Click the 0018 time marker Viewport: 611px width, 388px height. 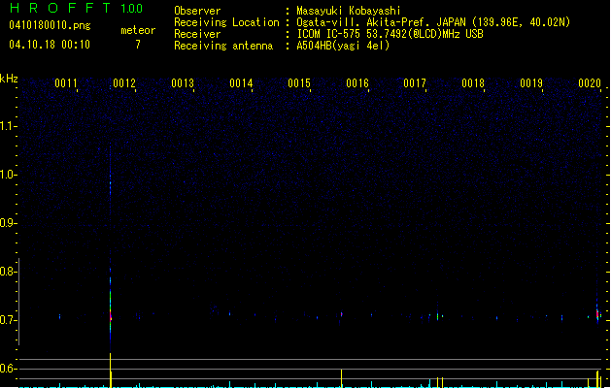tap(473, 83)
